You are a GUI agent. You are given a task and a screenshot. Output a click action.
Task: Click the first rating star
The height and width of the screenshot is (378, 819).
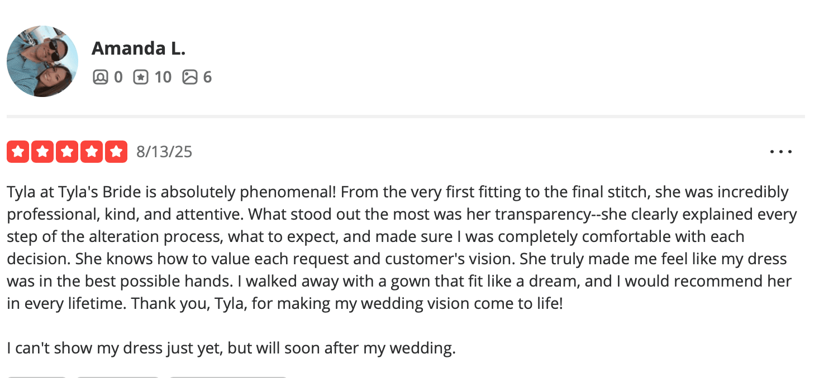pos(18,152)
